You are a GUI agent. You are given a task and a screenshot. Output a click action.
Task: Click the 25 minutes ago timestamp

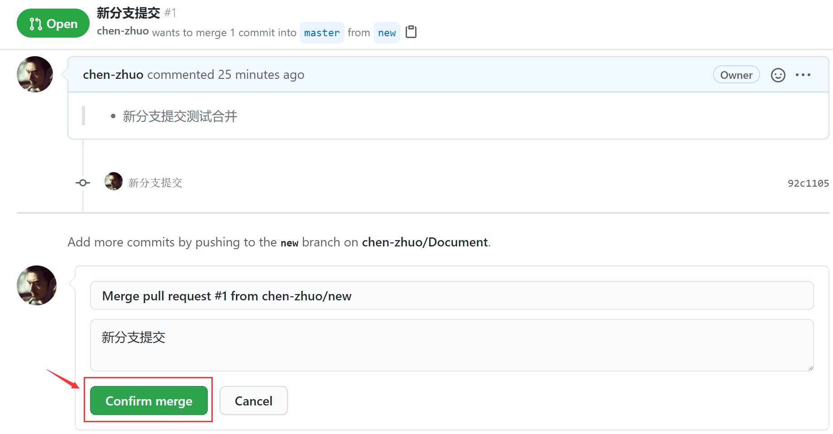261,75
